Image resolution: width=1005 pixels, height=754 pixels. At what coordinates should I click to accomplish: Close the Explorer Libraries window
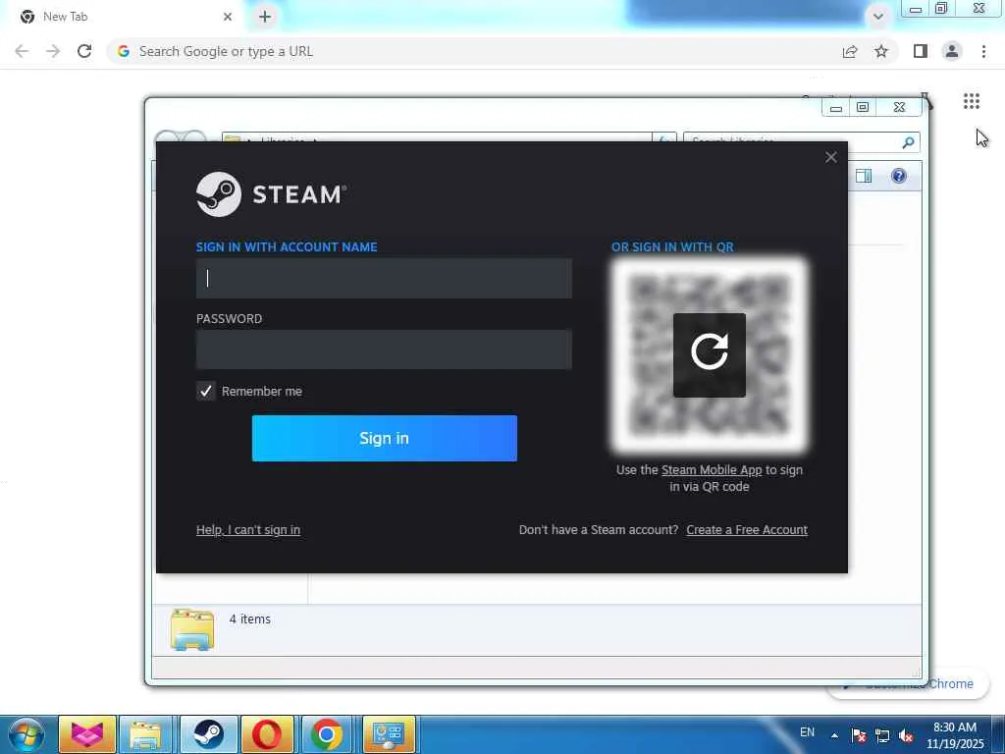(x=899, y=108)
